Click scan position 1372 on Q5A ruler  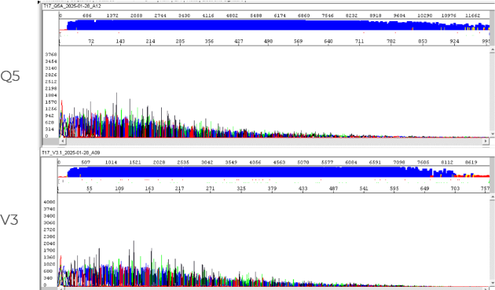click(112, 16)
